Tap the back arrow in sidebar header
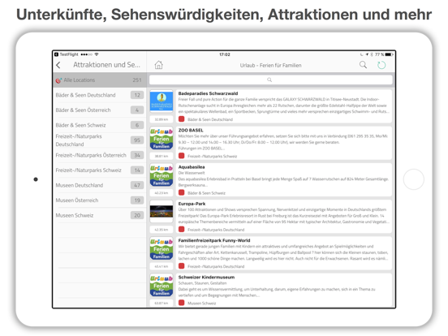Screen dimensions: 448x336 click(58, 65)
